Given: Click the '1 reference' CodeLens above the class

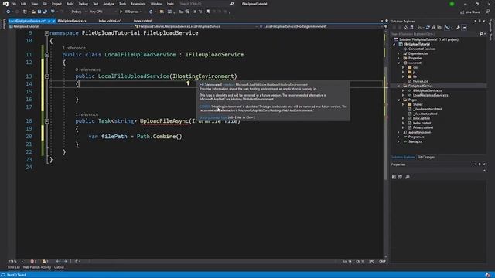Looking at the screenshot, I should click(74, 48).
